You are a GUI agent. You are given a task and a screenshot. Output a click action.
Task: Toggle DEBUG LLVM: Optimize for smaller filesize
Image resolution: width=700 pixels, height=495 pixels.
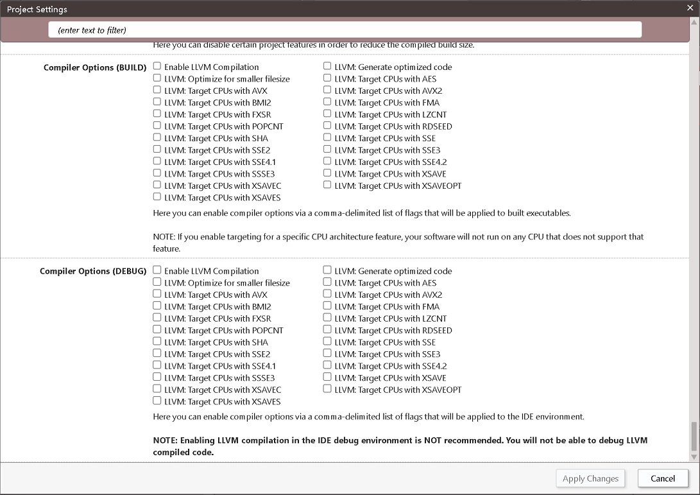157,282
